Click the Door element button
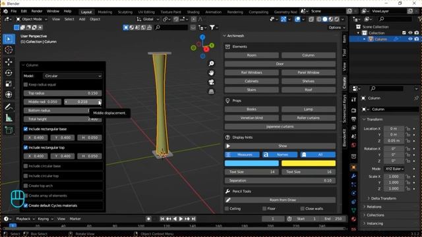 pyautogui.click(x=280, y=64)
